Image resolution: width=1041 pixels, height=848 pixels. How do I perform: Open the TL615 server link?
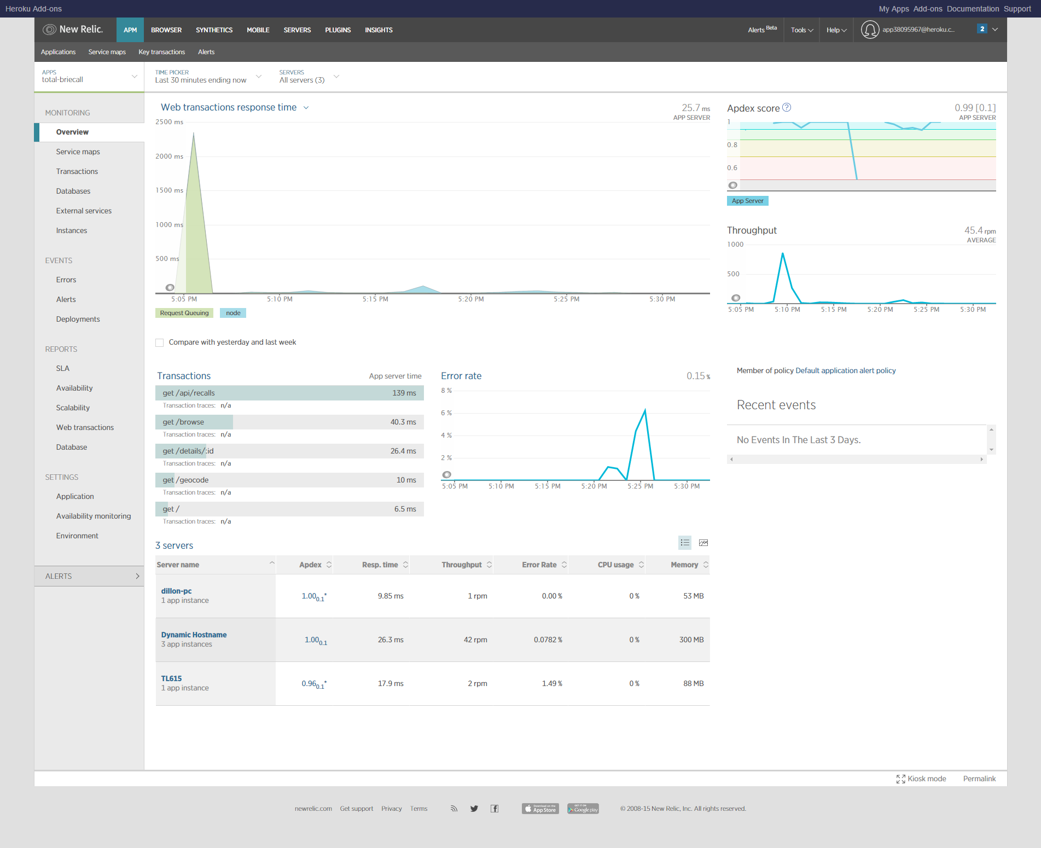click(x=171, y=678)
